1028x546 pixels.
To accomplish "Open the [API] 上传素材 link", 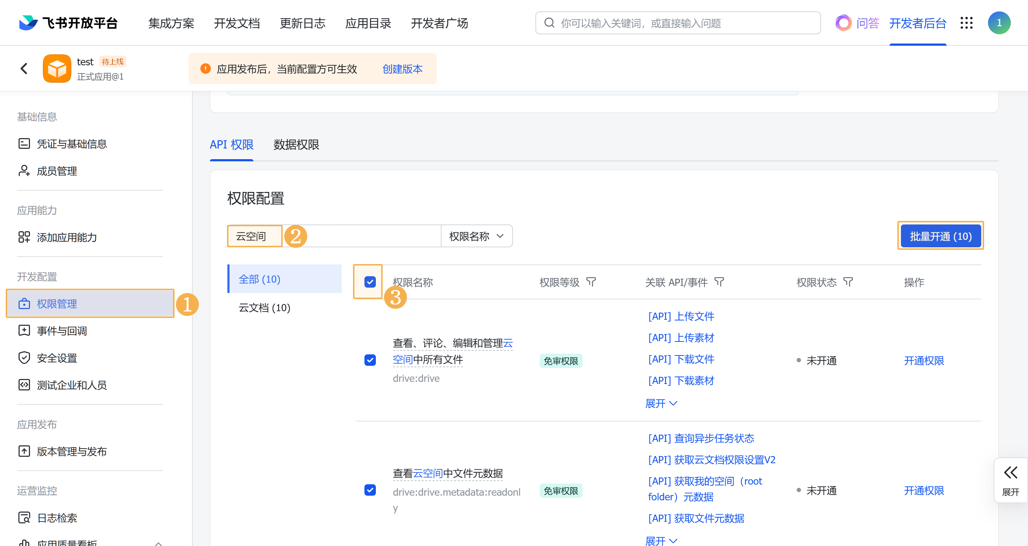I will [x=681, y=338].
